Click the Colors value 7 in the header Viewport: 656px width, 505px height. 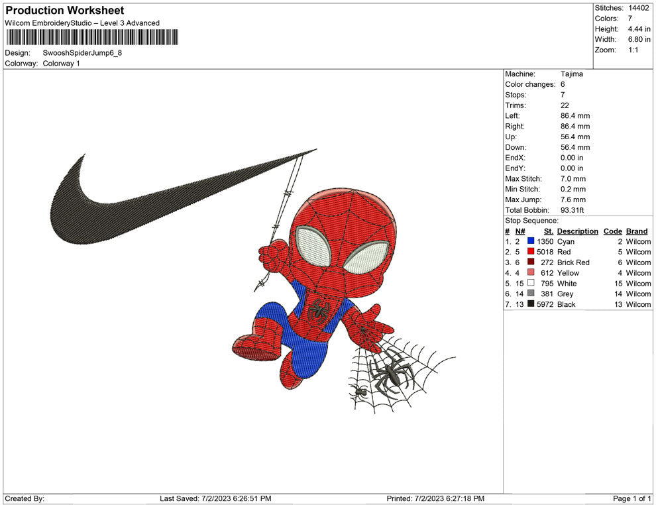630,19
